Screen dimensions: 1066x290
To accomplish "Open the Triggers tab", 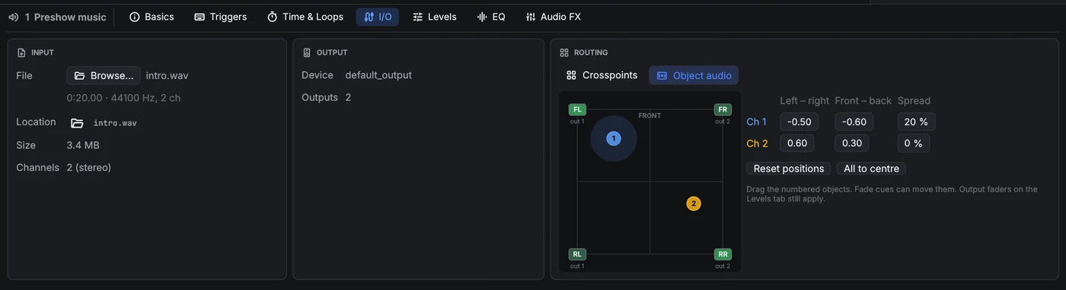I will (x=220, y=17).
